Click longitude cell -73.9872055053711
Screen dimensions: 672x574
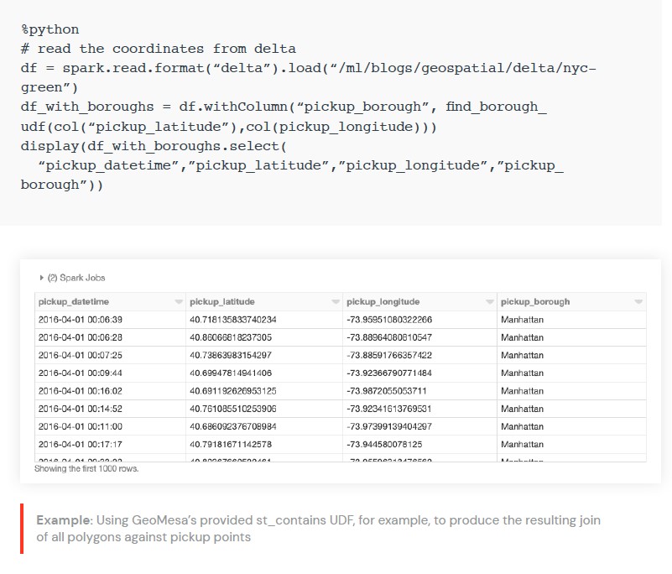pos(387,391)
